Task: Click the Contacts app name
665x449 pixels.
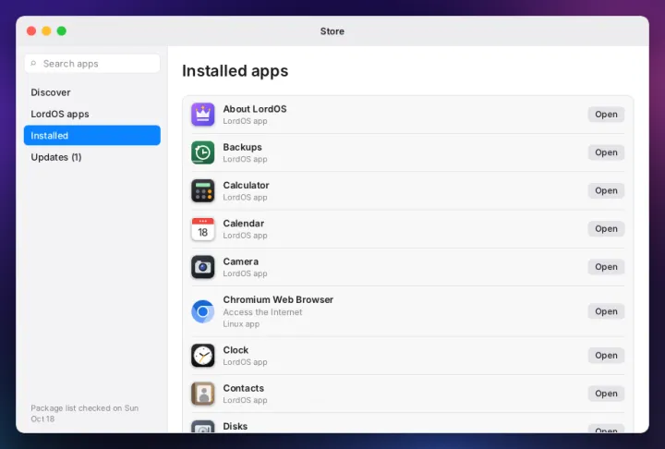Action: pos(244,388)
